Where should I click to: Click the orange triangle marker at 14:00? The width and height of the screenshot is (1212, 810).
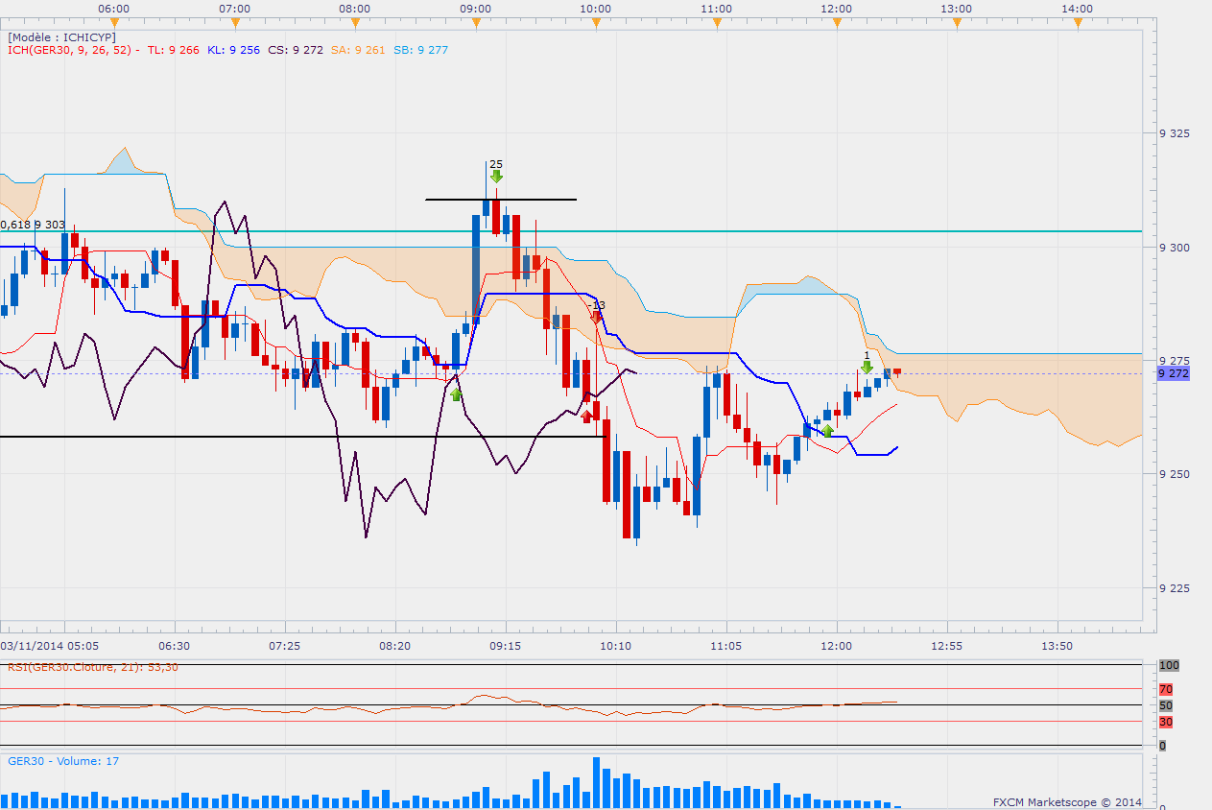pyautogui.click(x=1078, y=23)
